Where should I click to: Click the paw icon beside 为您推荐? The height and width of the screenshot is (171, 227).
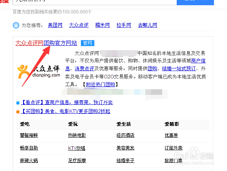click(x=16, y=25)
